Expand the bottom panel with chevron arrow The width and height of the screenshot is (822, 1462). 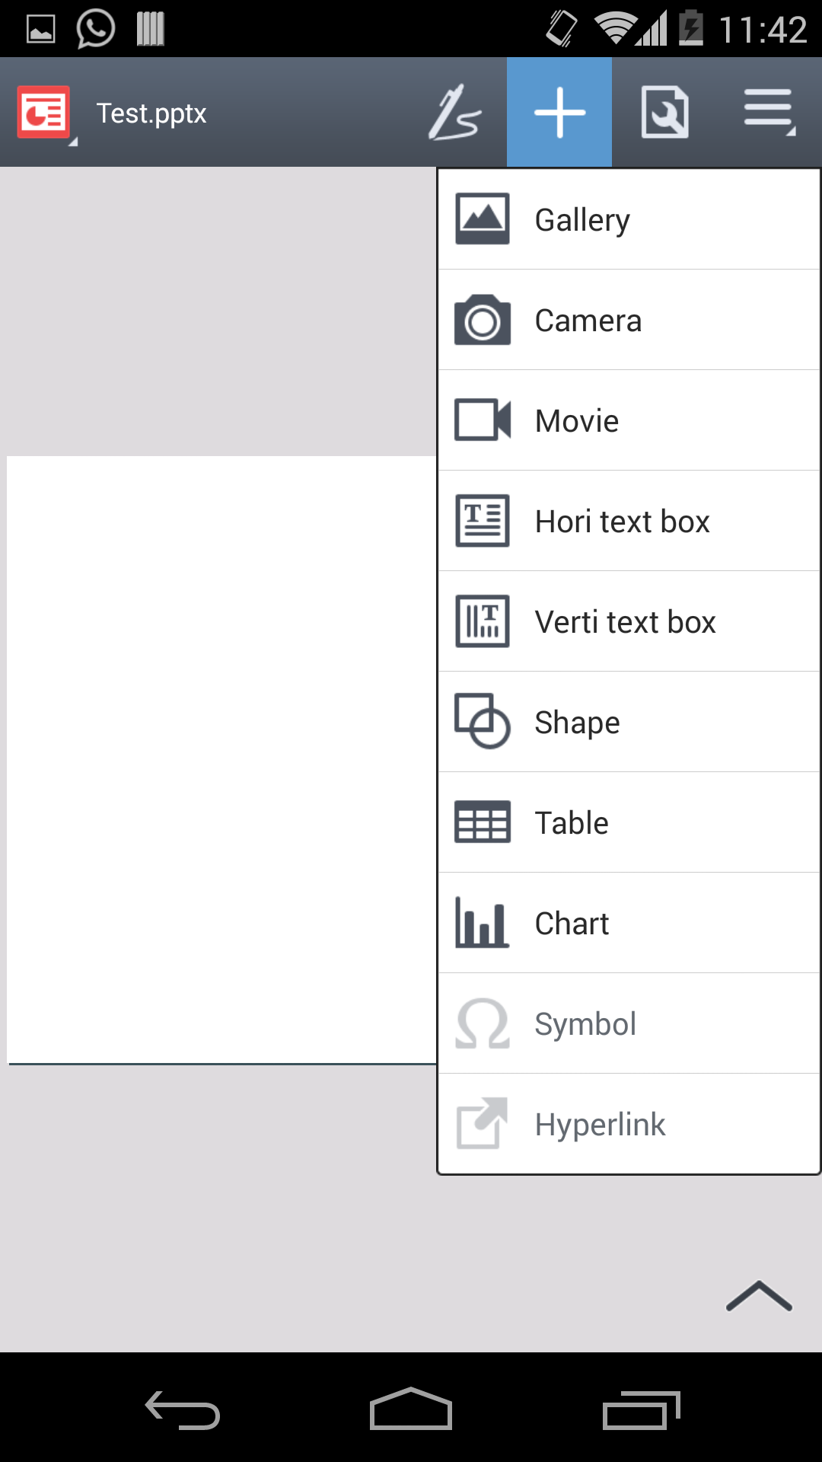759,1296
